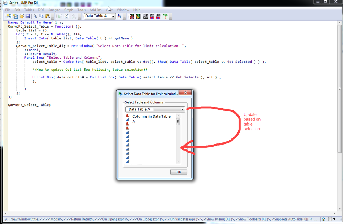Click the grayed-out wrench debug icon

tap(74, 16)
